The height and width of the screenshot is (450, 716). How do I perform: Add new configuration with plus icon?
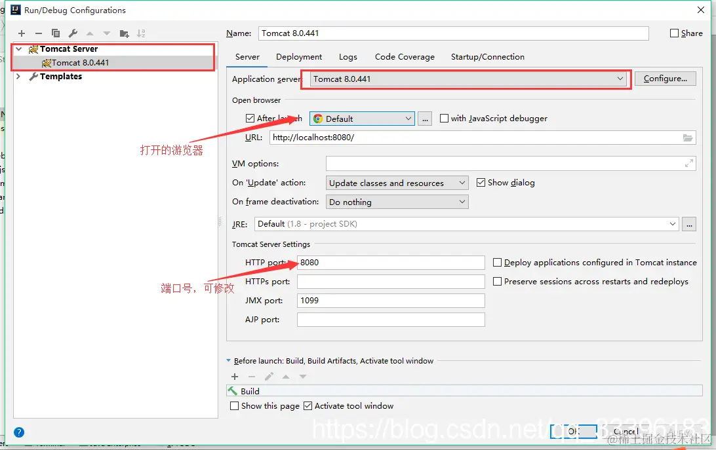22,33
